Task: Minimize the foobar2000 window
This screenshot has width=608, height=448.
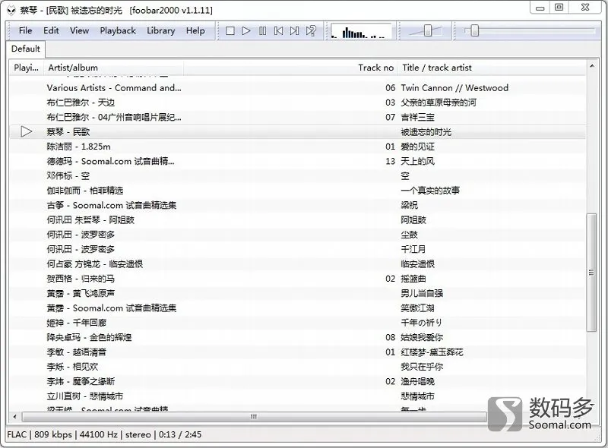Action: [540, 8]
